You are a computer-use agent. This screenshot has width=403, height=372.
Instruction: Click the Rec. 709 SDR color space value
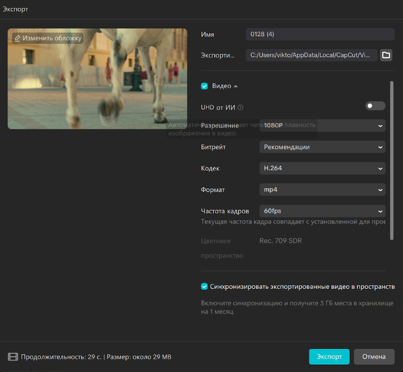[280, 241]
